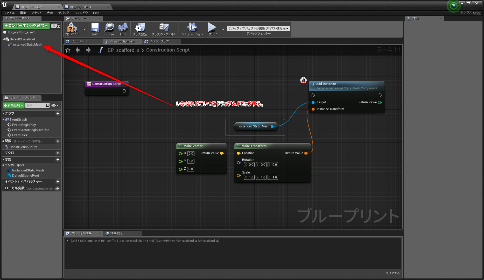Add a new macro with plus icon
The image size is (484, 280).
(x=58, y=153)
